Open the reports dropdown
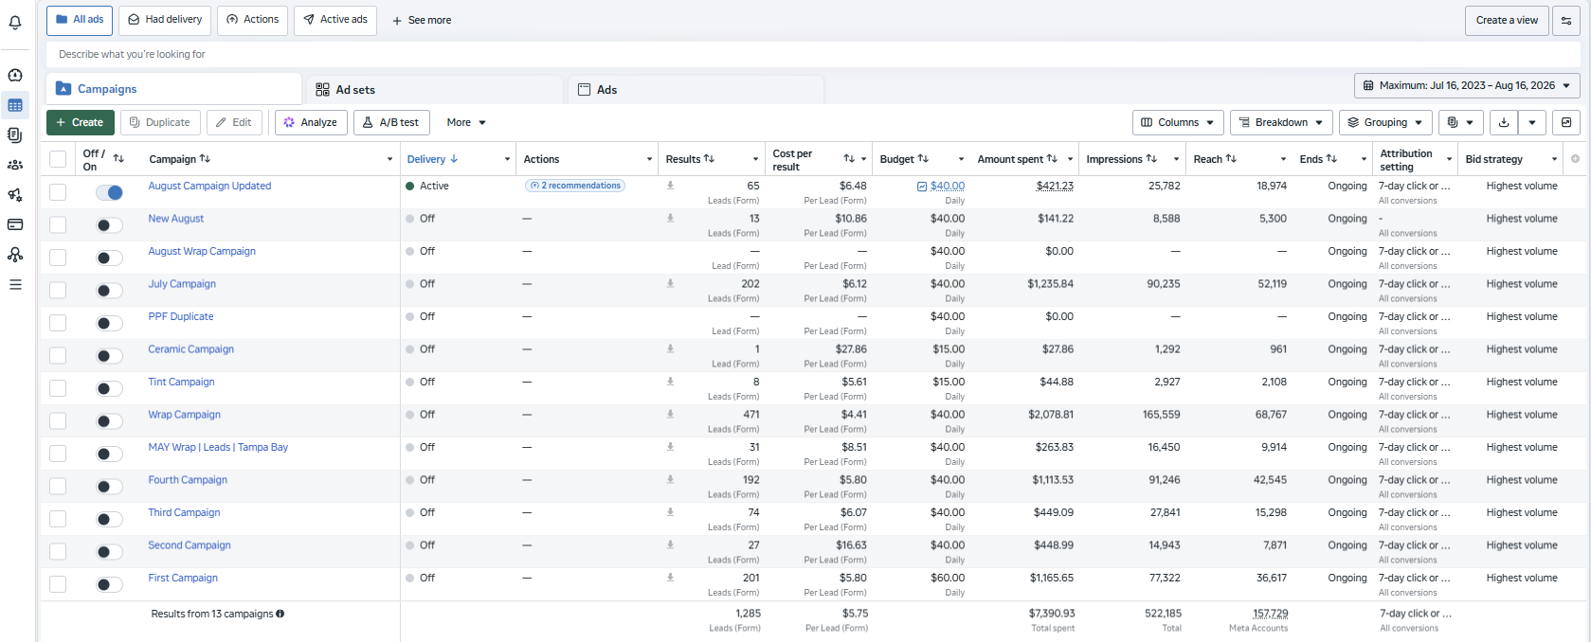The image size is (1591, 642). (x=1460, y=122)
